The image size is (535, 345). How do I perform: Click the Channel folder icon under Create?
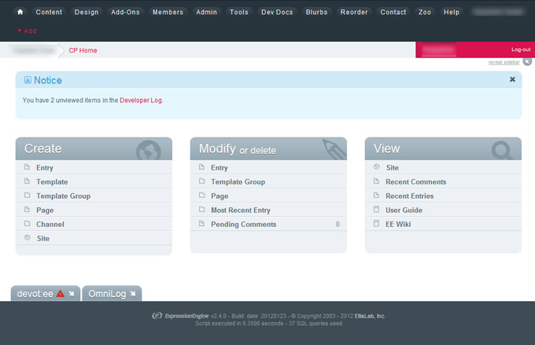(x=28, y=224)
